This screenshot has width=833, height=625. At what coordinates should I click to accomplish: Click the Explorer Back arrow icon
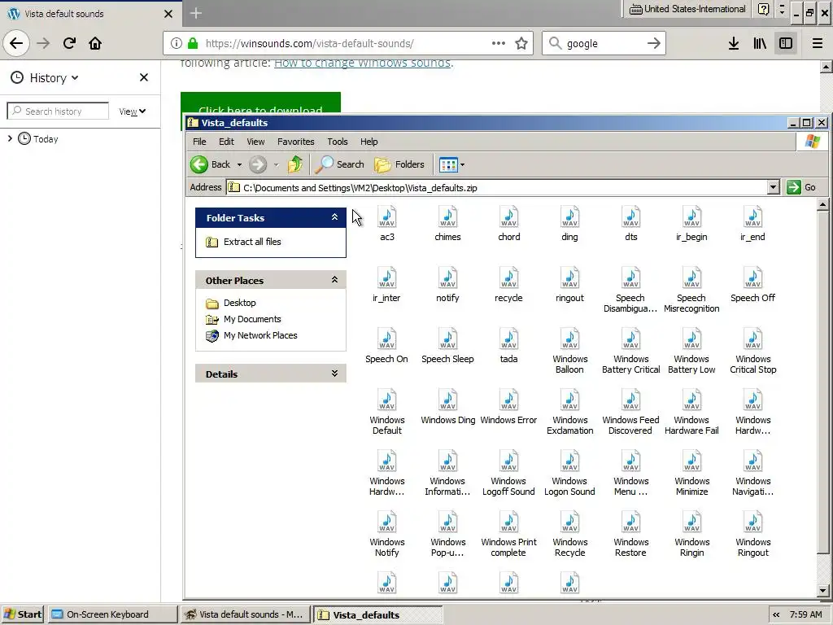(199, 164)
